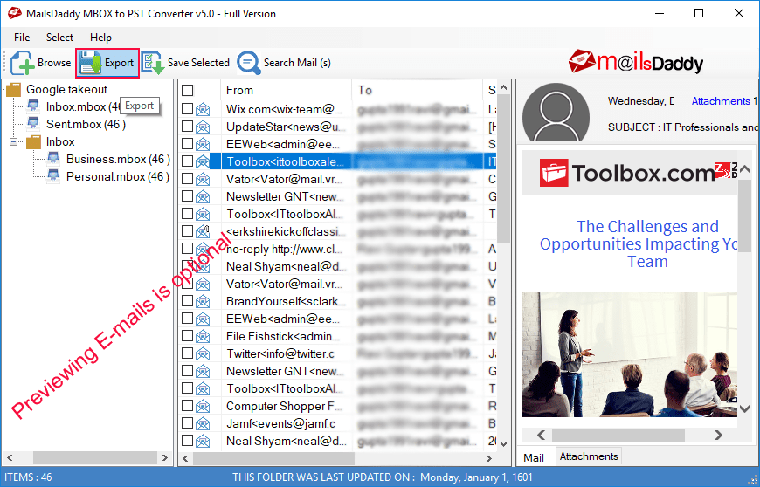
Task: Click envelope icon of Jamf email
Action: (203, 423)
